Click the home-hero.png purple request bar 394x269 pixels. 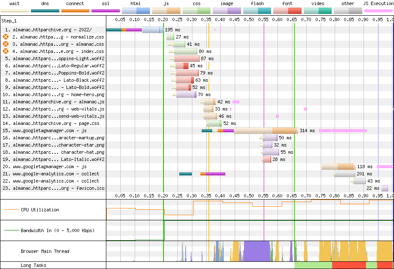pos(186,94)
